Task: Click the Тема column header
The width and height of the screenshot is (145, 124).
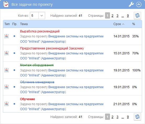Action: [24, 24]
